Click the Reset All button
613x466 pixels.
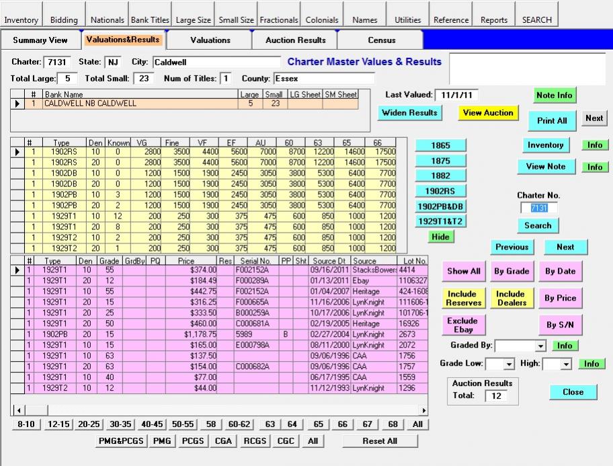[x=380, y=441]
